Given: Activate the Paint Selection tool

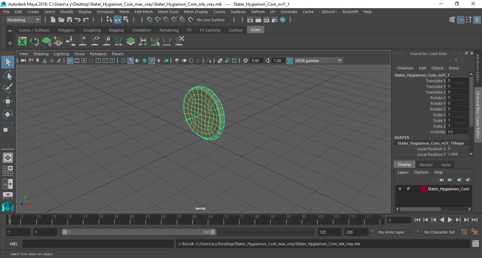Looking at the screenshot, I should click(8, 89).
